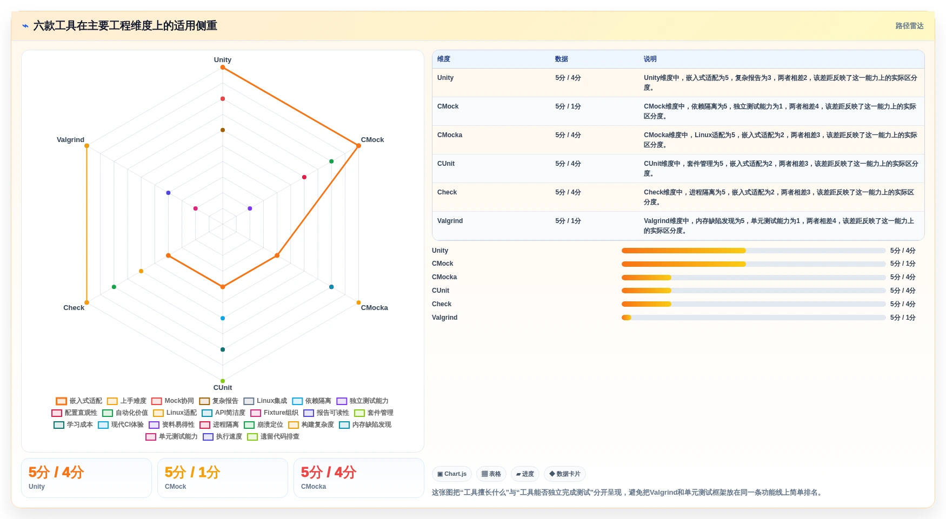Toggle the 内存缺陷发现 legend entry
Image resolution: width=946 pixels, height=519 pixels.
365,425
